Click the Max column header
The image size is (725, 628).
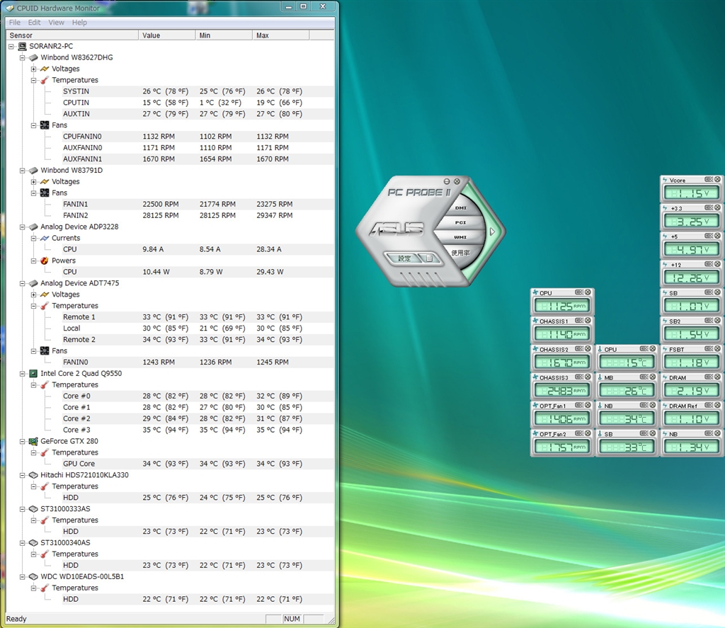[280, 35]
